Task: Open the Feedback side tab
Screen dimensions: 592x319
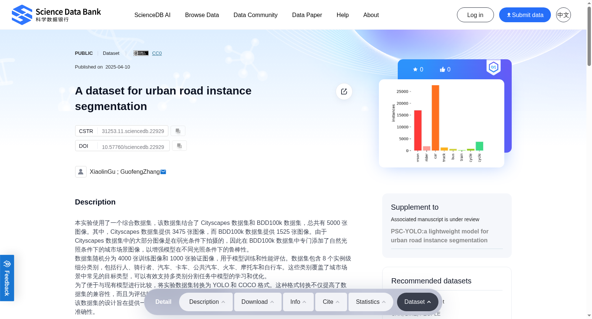Action: [x=7, y=278]
